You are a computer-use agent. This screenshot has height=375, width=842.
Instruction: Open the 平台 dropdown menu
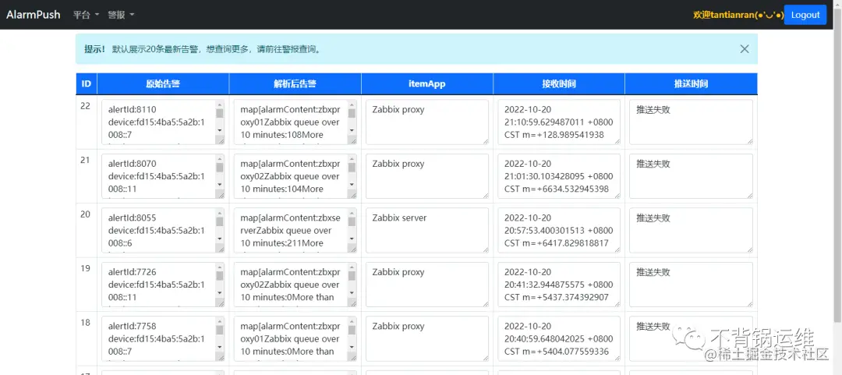[x=86, y=15]
